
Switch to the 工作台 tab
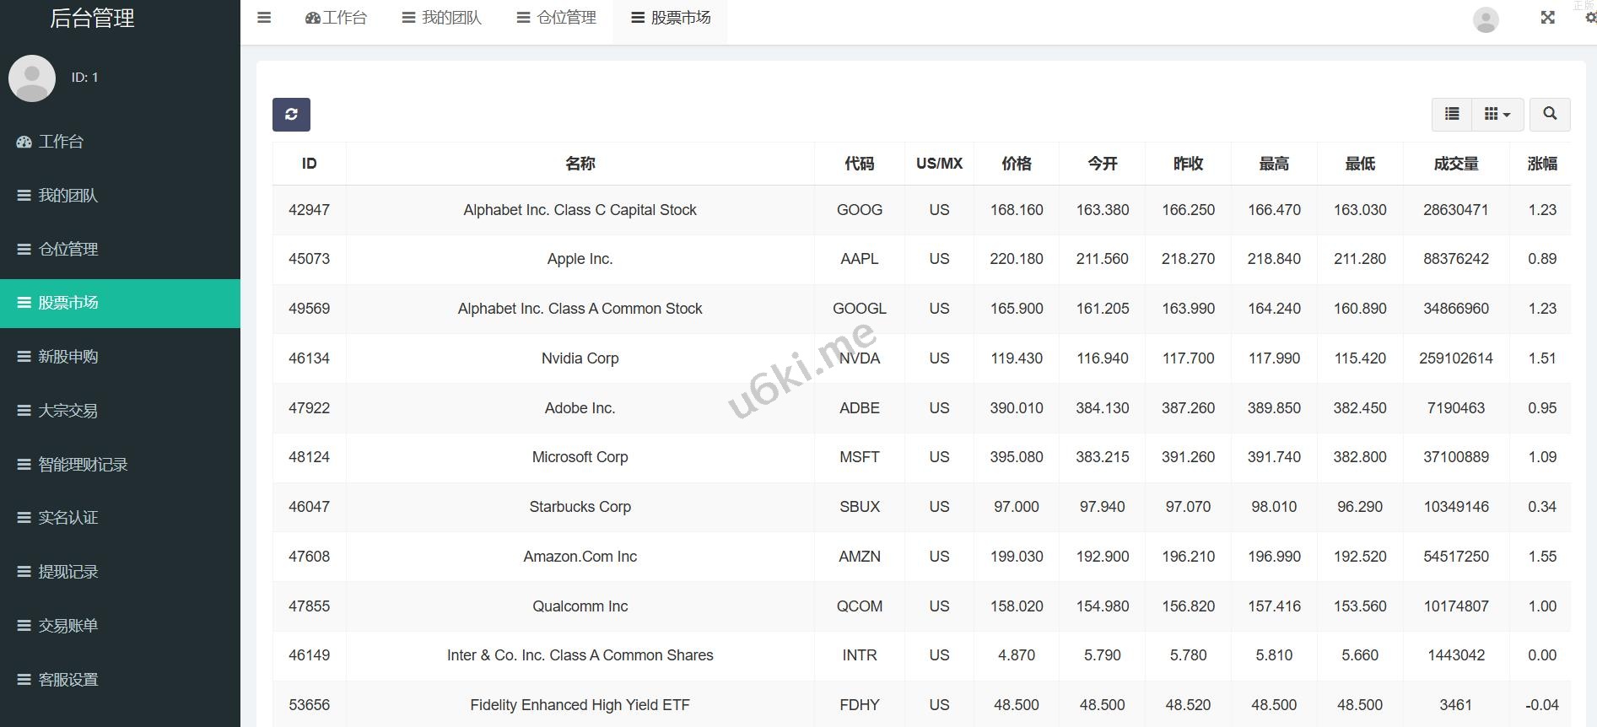pyautogui.click(x=336, y=18)
